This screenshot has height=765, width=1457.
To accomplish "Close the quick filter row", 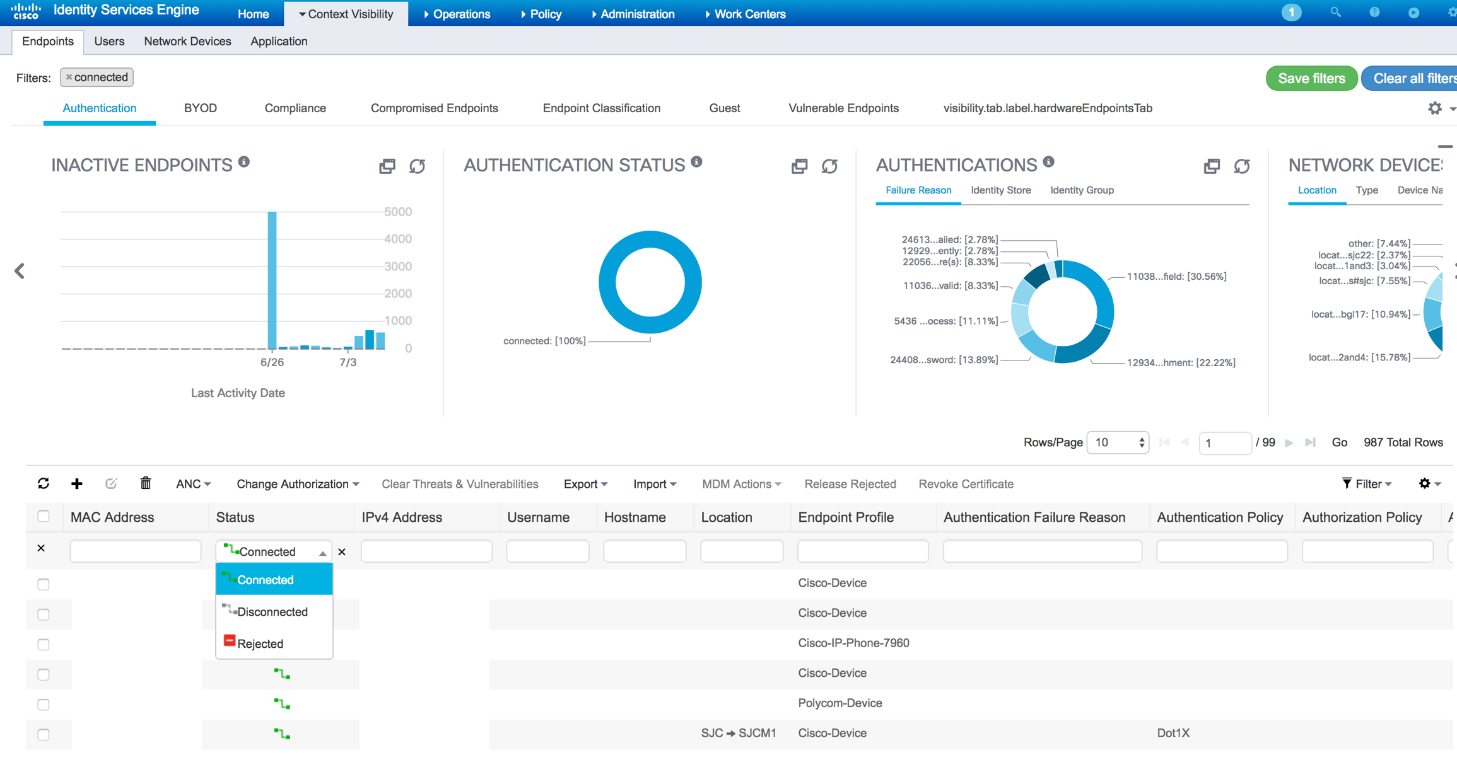I will click(41, 548).
